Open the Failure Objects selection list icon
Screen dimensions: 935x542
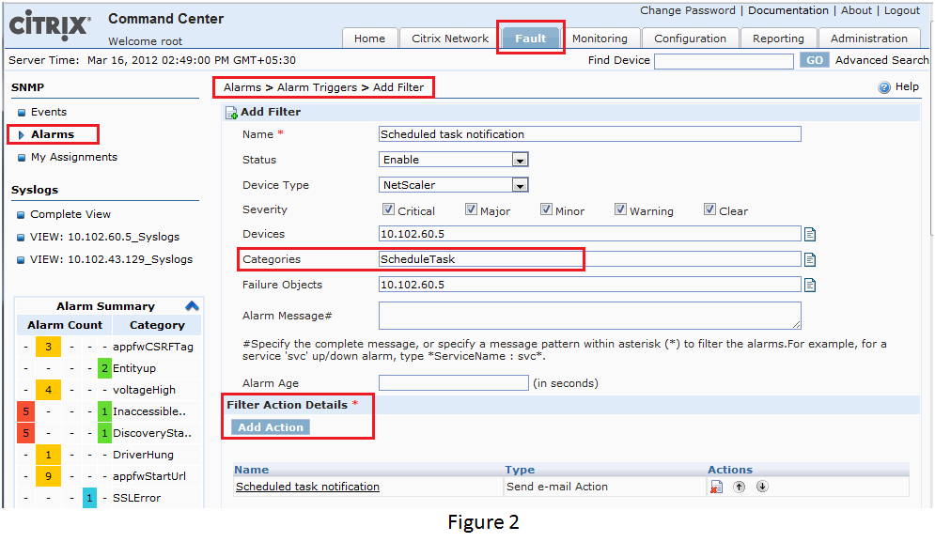coord(810,285)
